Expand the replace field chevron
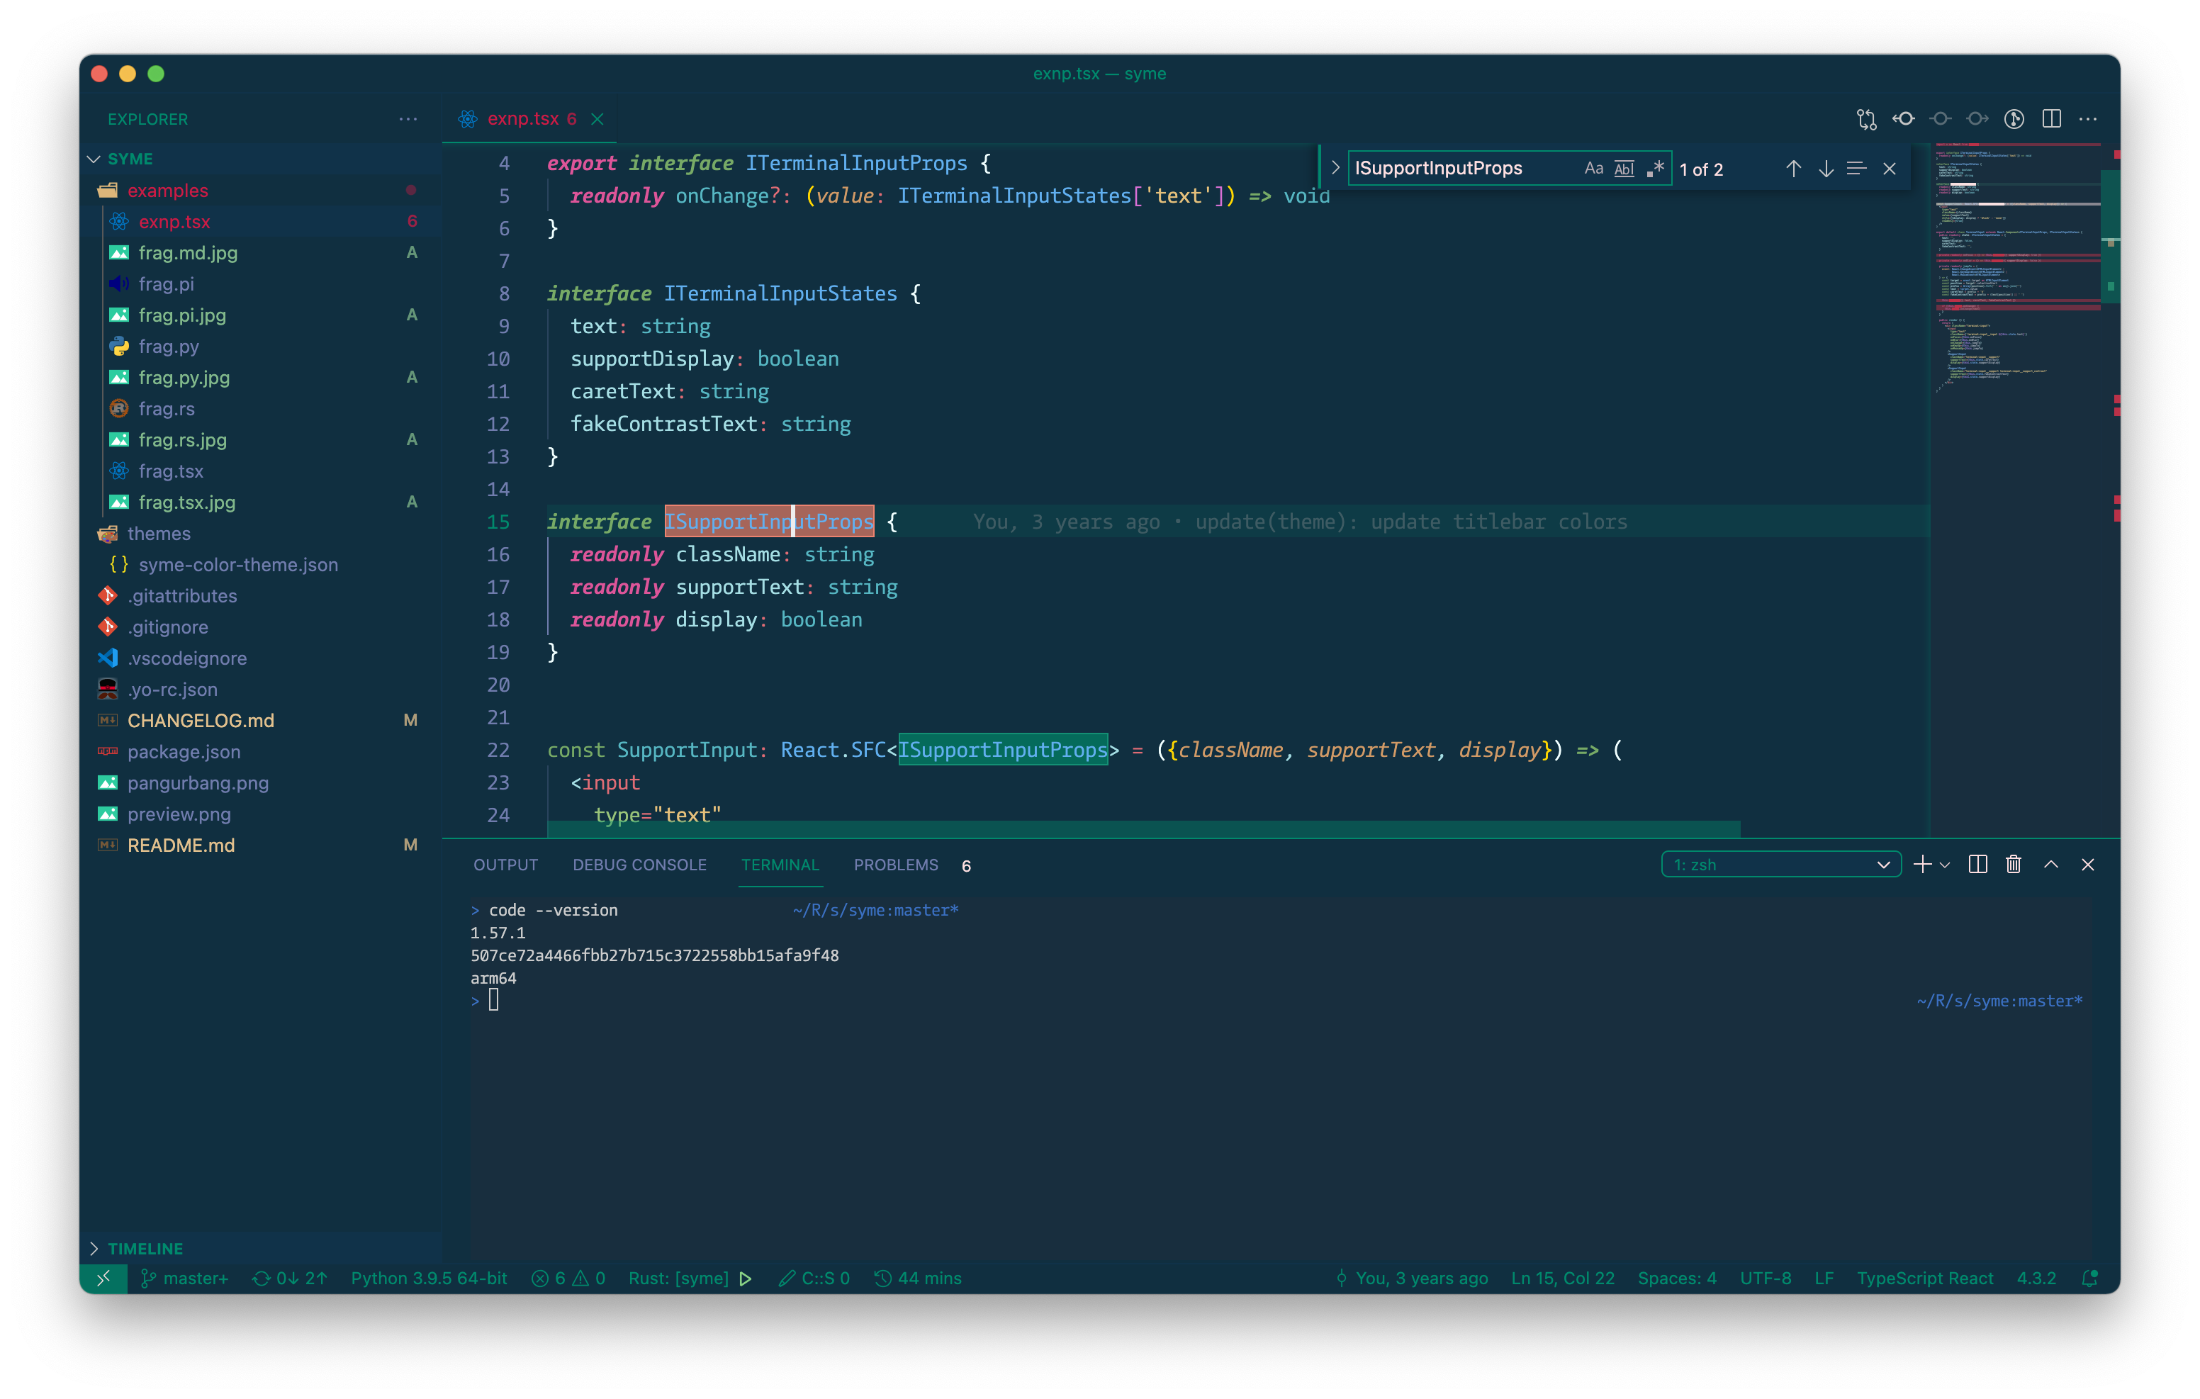Viewport: 2200px width, 1399px height. (1335, 168)
